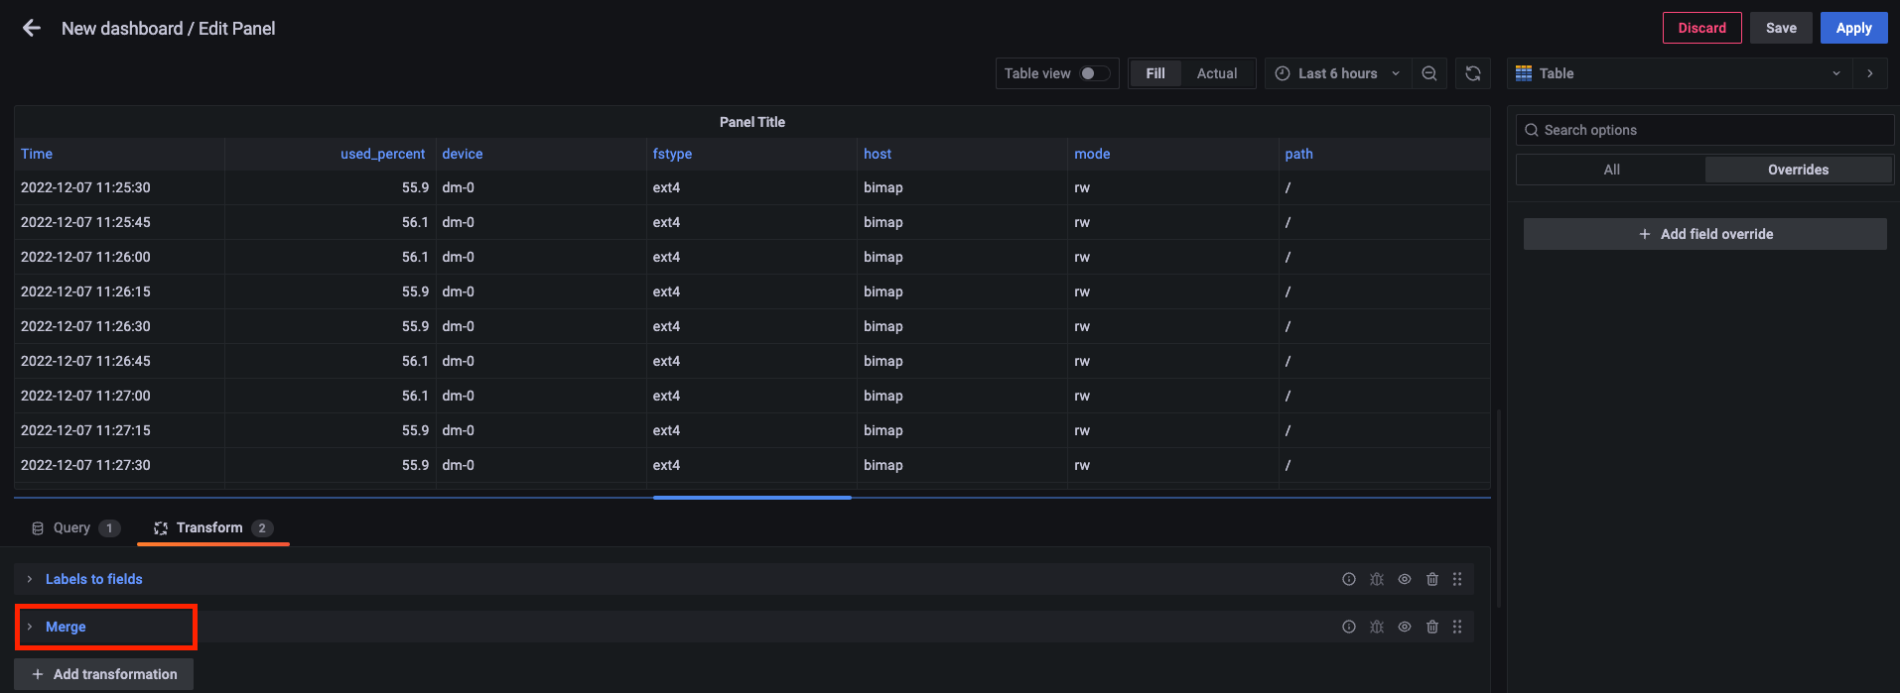Viewport: 1900px width, 693px height.
Task: Switch to the Query tab
Action: [75, 527]
